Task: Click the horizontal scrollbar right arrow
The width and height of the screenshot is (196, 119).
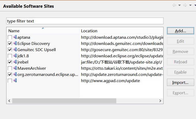Action: point(160,101)
